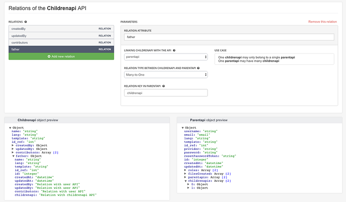Expand updatedBy Object in Childrenapi preview

click(13, 149)
